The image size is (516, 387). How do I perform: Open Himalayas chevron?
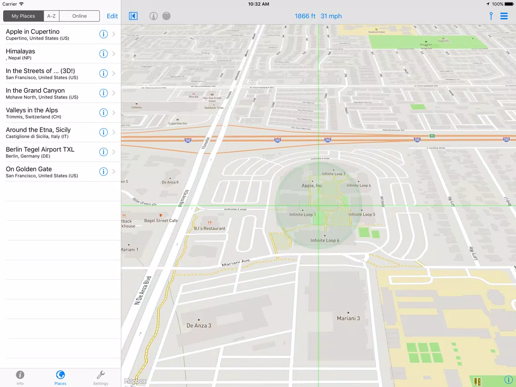point(114,54)
